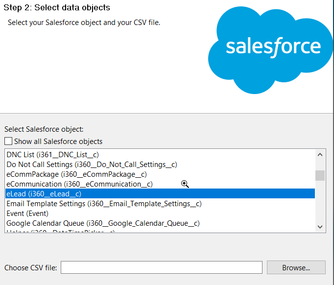334x285 pixels.
Task: Select eCommPackage (i360__eCommPackage__c) object
Action: 160,174
